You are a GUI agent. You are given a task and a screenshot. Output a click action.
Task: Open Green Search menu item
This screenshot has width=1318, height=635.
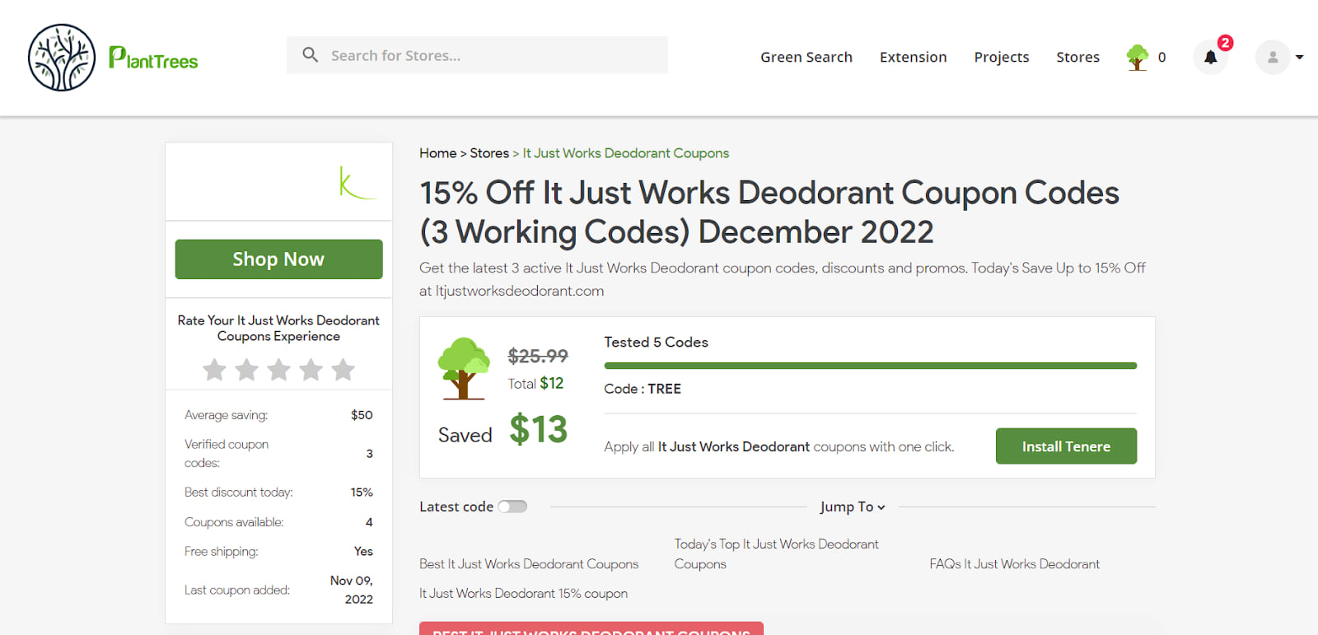click(x=806, y=57)
